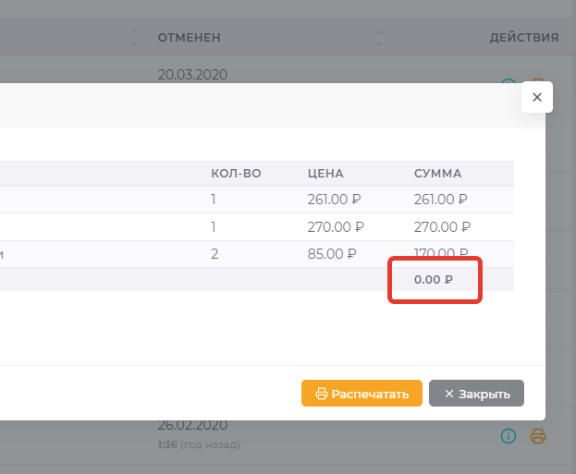Open info icon for the 26.02.2020 order

coord(507,436)
